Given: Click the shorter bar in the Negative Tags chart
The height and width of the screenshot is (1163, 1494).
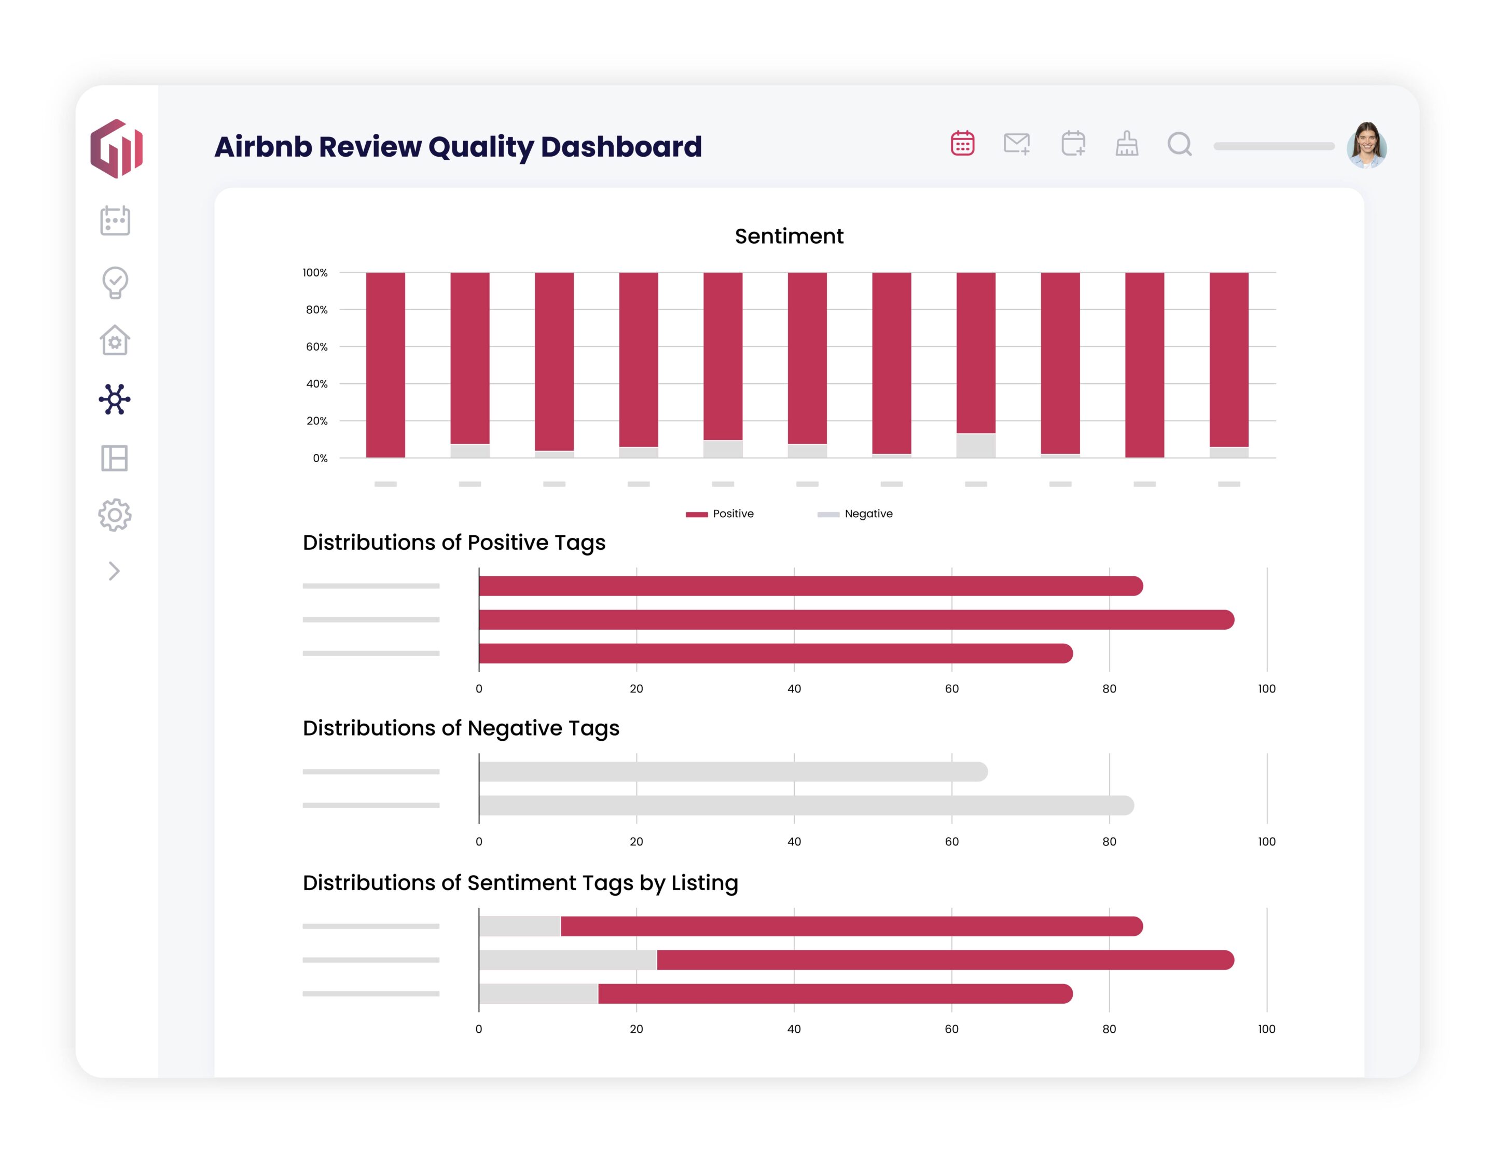Looking at the screenshot, I should point(734,772).
